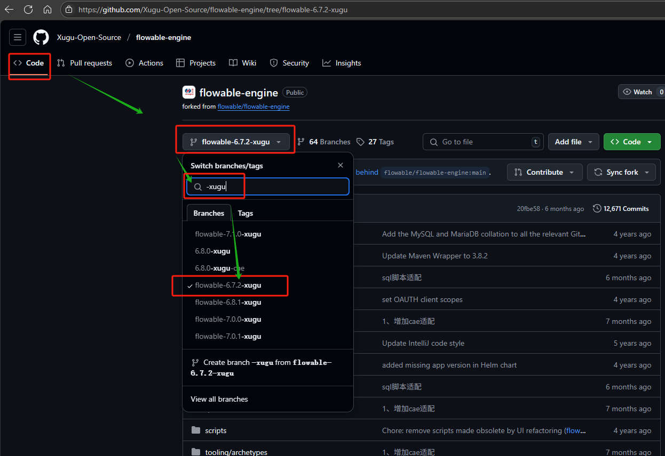Expand the flowable-6.7.2-xugu branch dropdown
Screen dimensions: 665x456
[236, 142]
